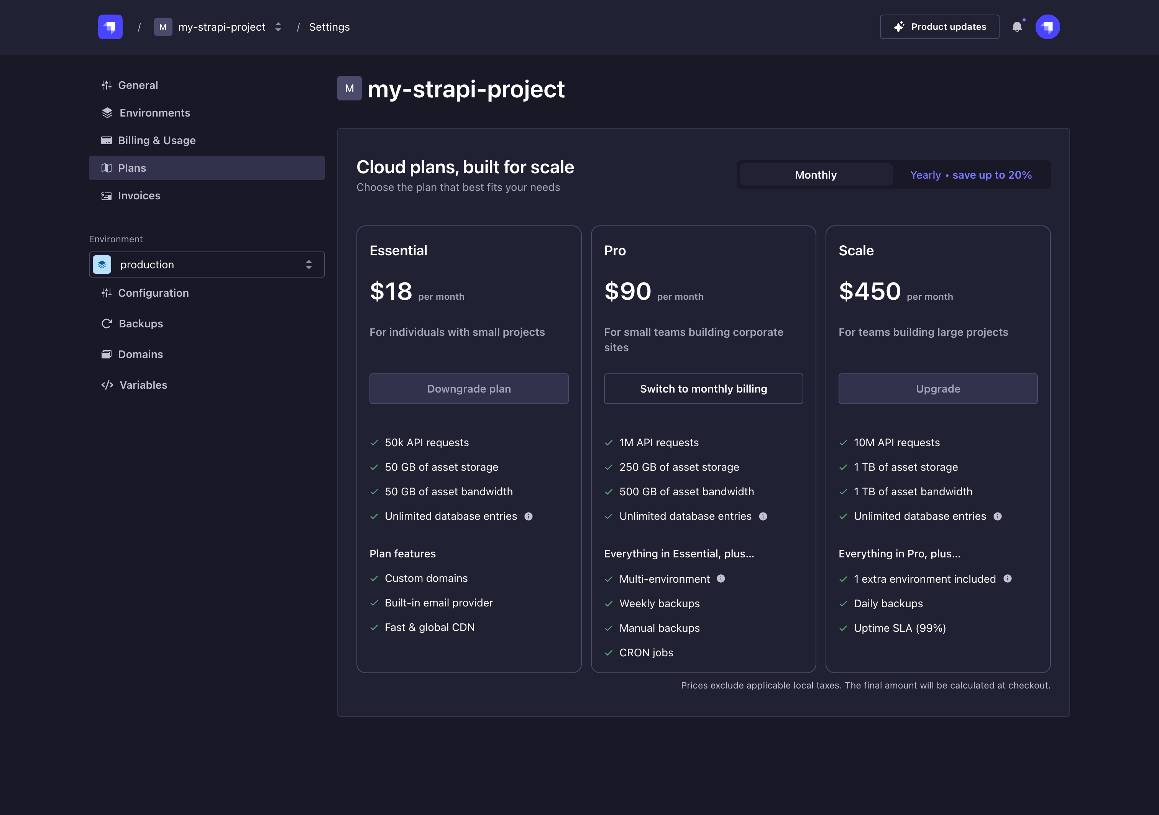Click Downgrade plan on Essential
This screenshot has width=1159, height=815.
[x=469, y=389]
